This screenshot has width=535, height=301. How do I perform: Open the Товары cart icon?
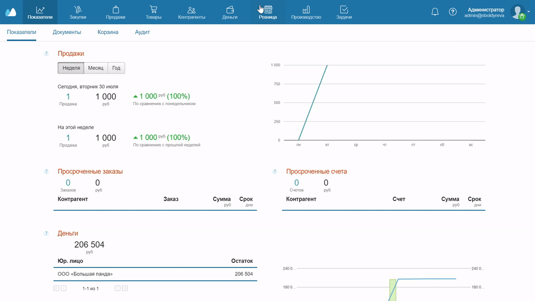coord(153,12)
